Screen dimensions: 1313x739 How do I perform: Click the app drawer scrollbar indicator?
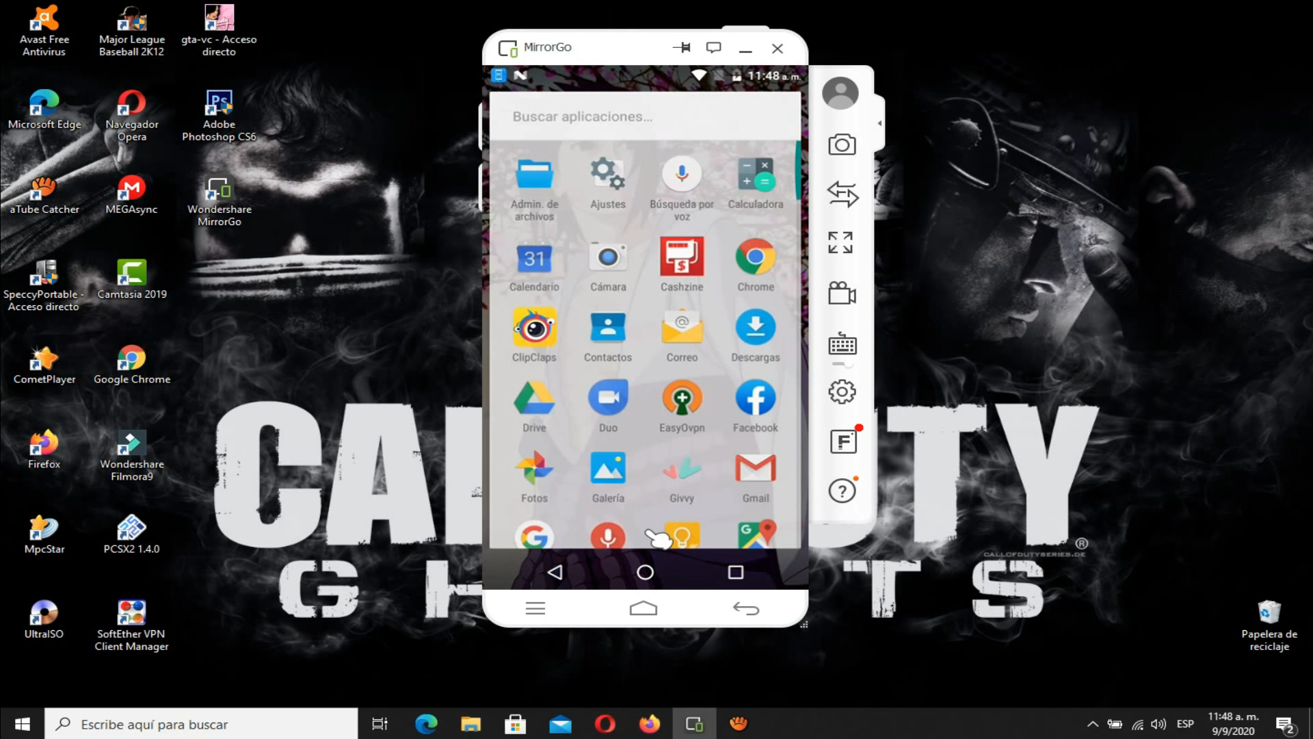[797, 169]
